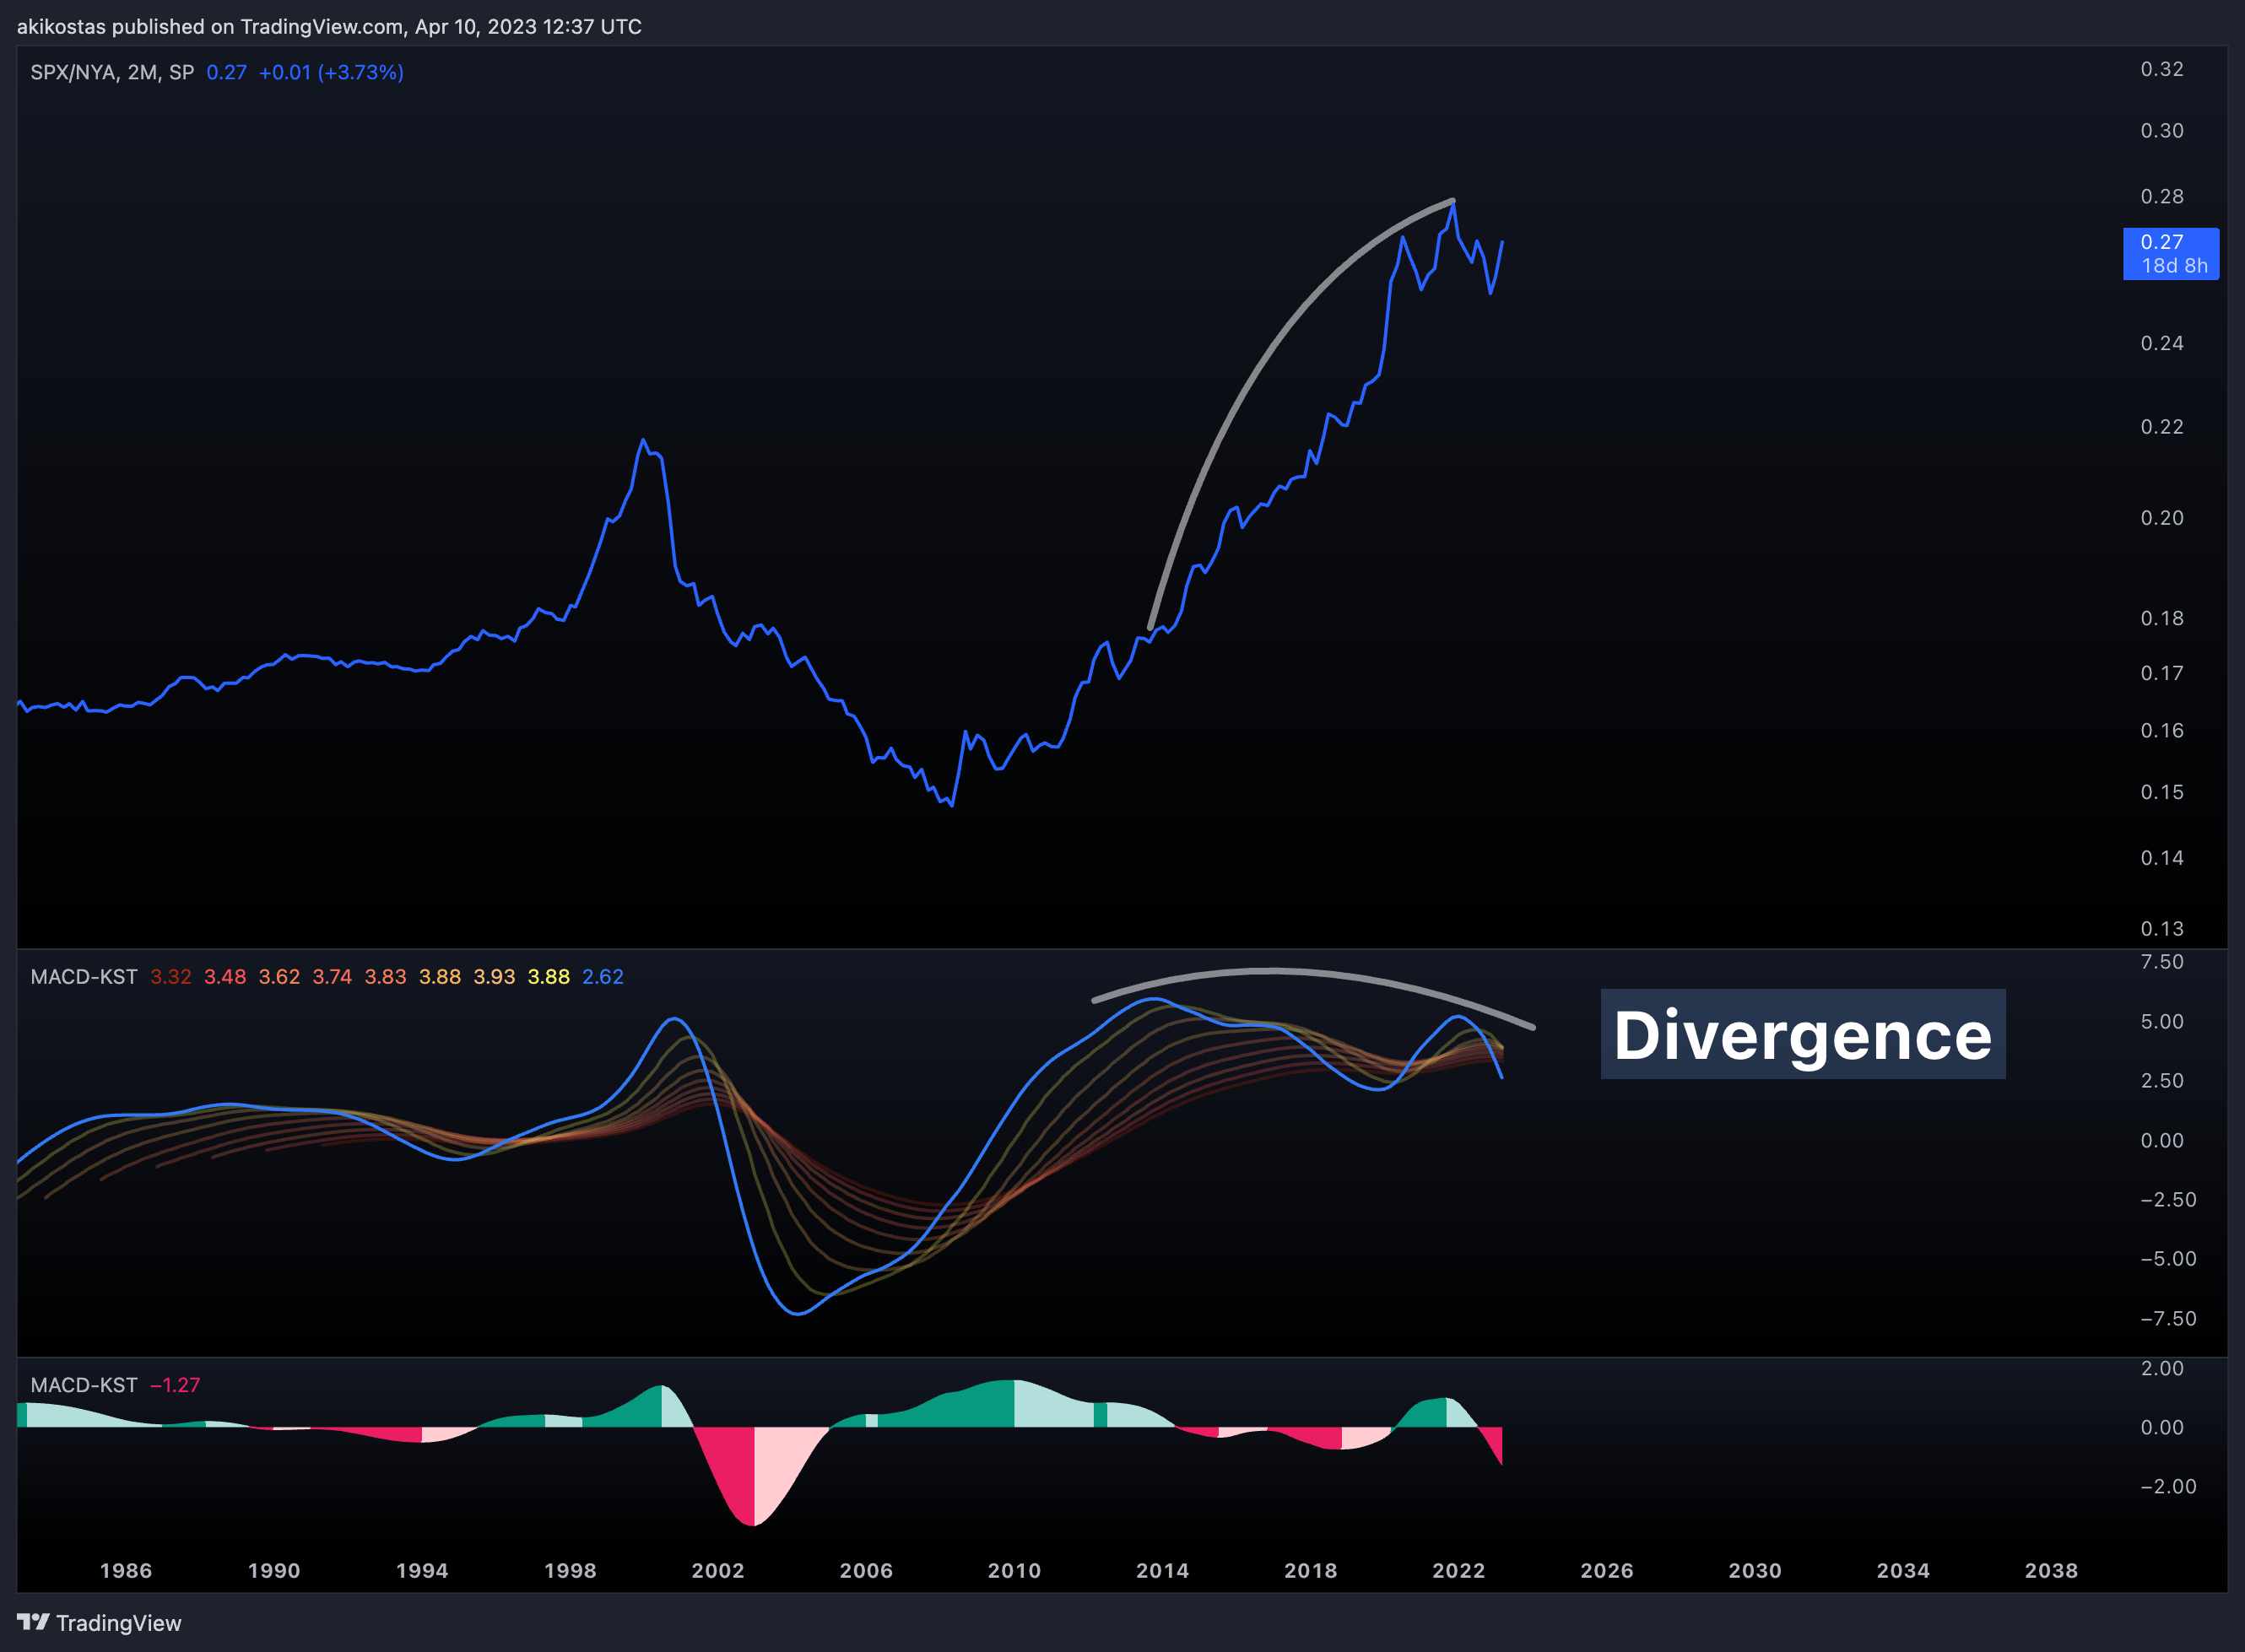Viewport: 2245px width, 1652px height.
Task: Click the -1.27 histogram value
Action: click(x=175, y=1385)
